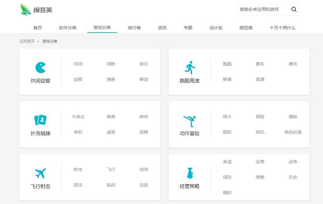323x204 pixels.
Task: Choose the 塔防 subcategory link
Action: [x=227, y=177]
